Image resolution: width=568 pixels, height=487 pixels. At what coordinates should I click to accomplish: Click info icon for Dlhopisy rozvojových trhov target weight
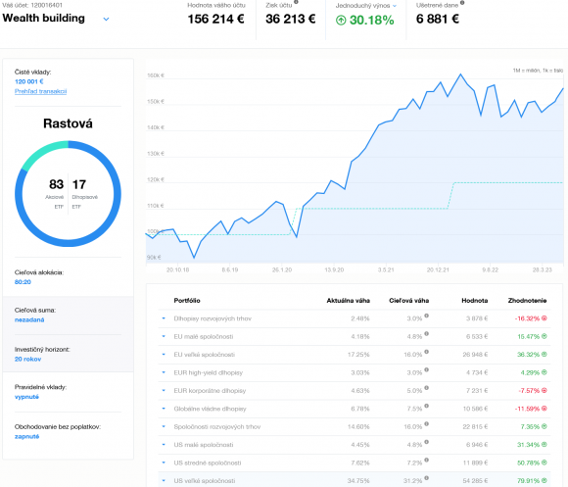click(x=426, y=316)
